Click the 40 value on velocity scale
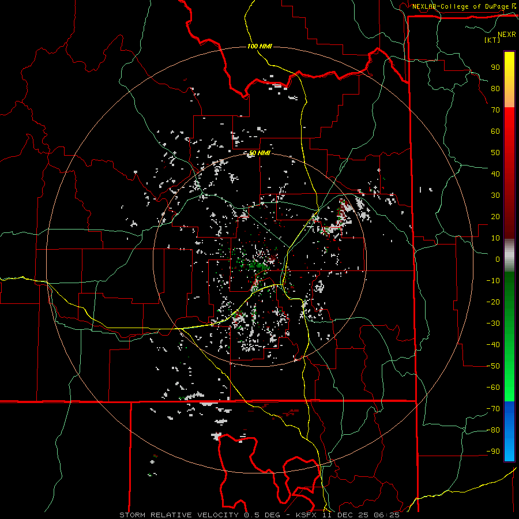This screenshot has width=519, height=519. pyautogui.click(x=495, y=174)
